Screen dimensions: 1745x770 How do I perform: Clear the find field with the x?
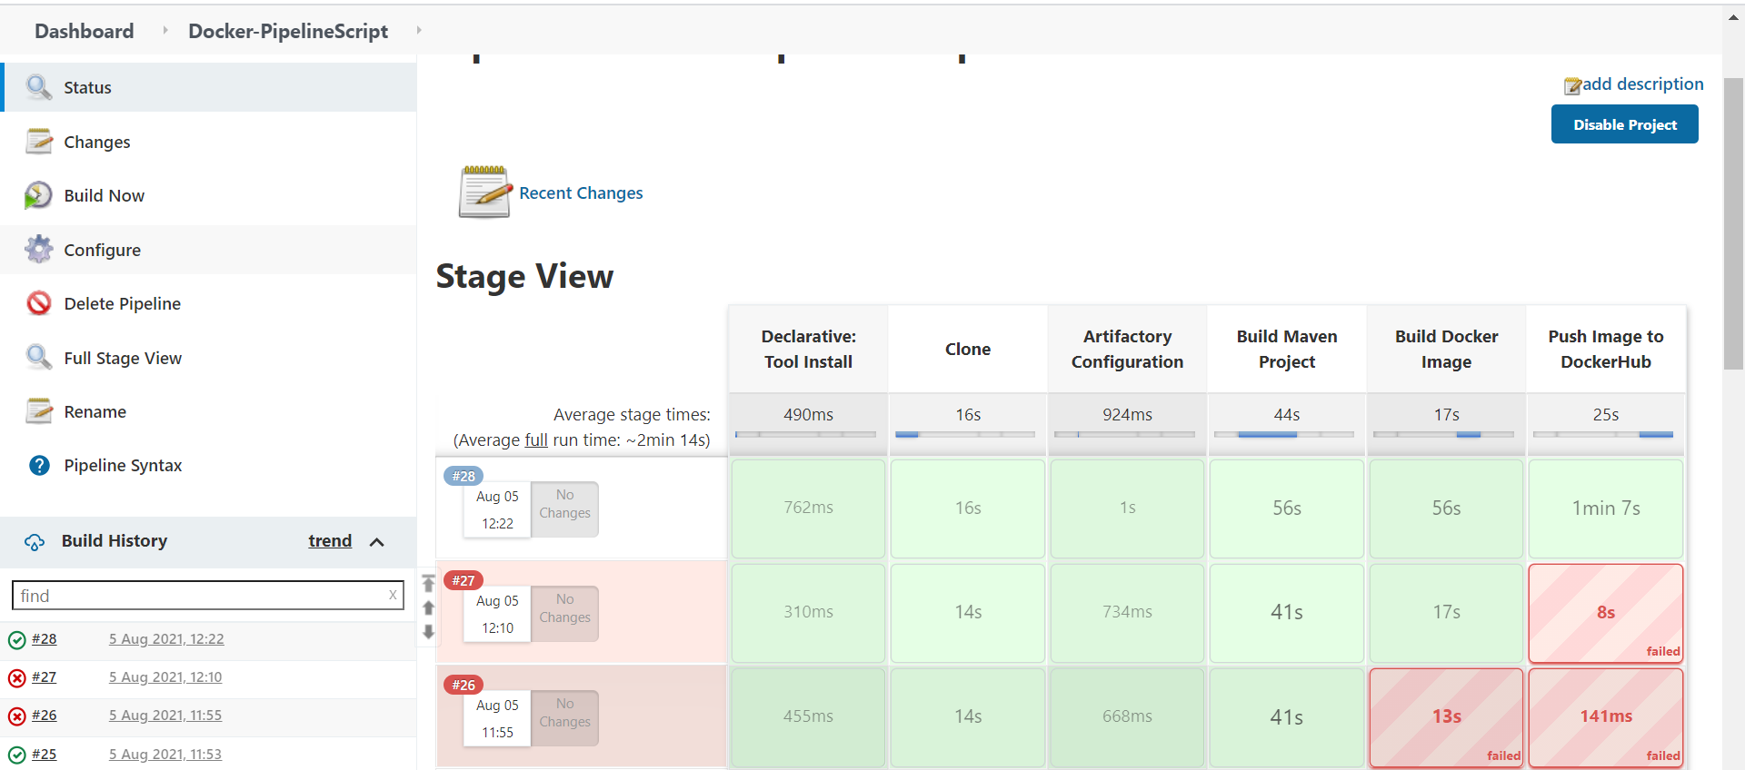tap(393, 596)
